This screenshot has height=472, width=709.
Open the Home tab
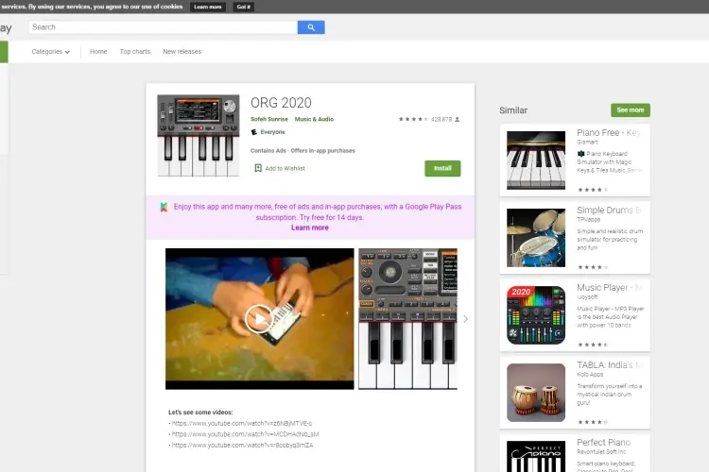coord(98,52)
